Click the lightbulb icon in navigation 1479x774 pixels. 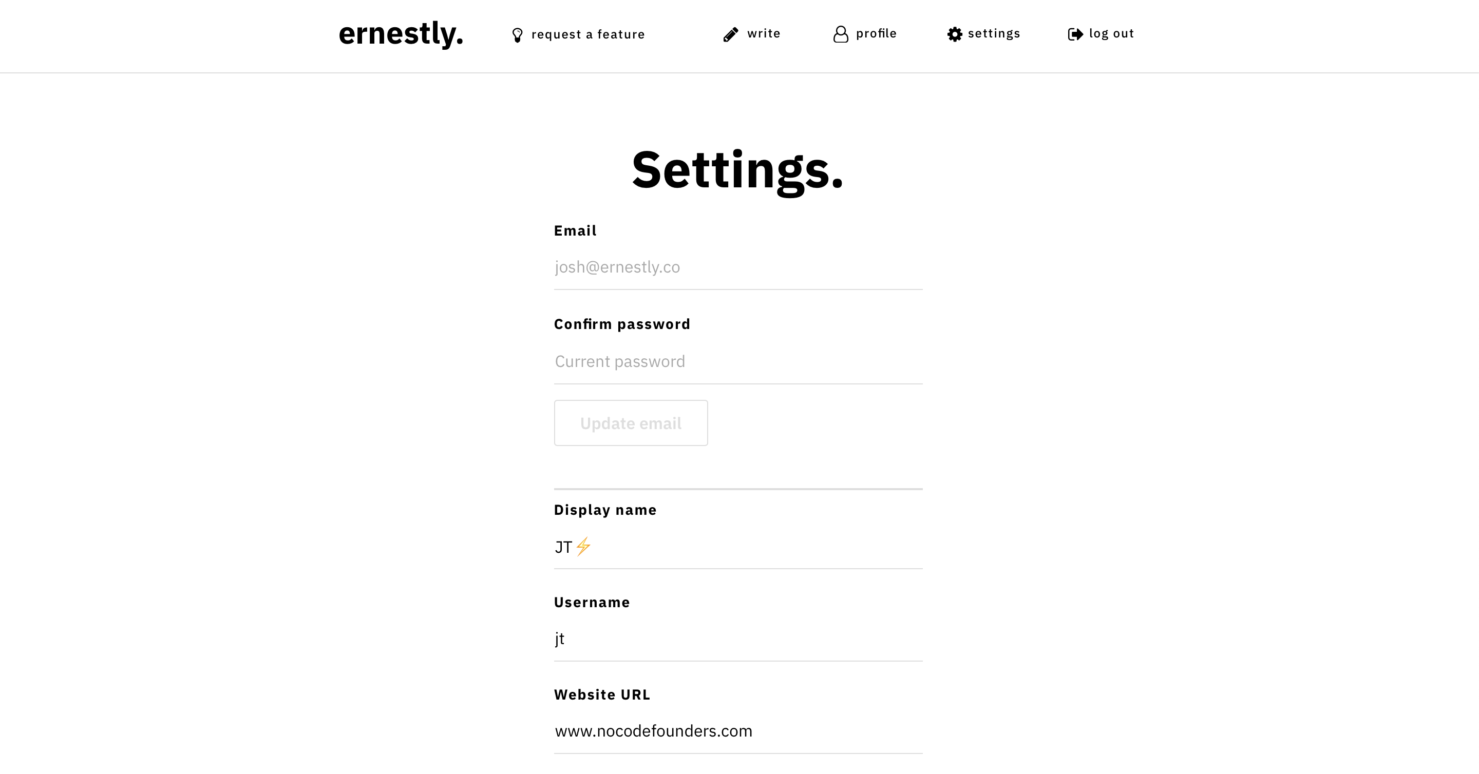click(x=517, y=35)
